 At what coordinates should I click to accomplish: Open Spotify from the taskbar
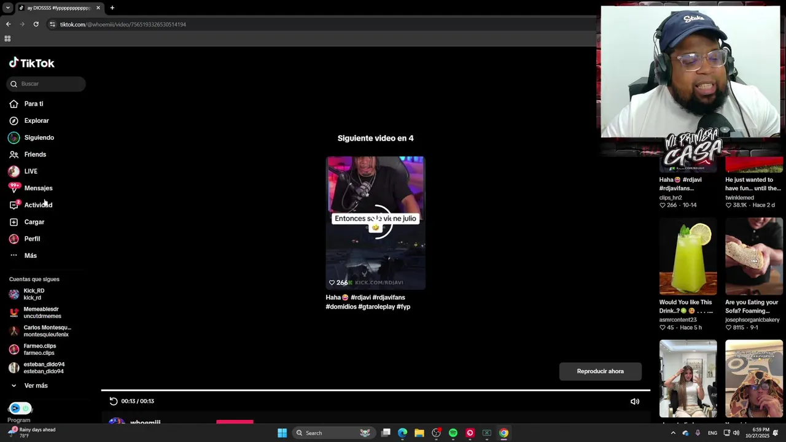tap(453, 433)
